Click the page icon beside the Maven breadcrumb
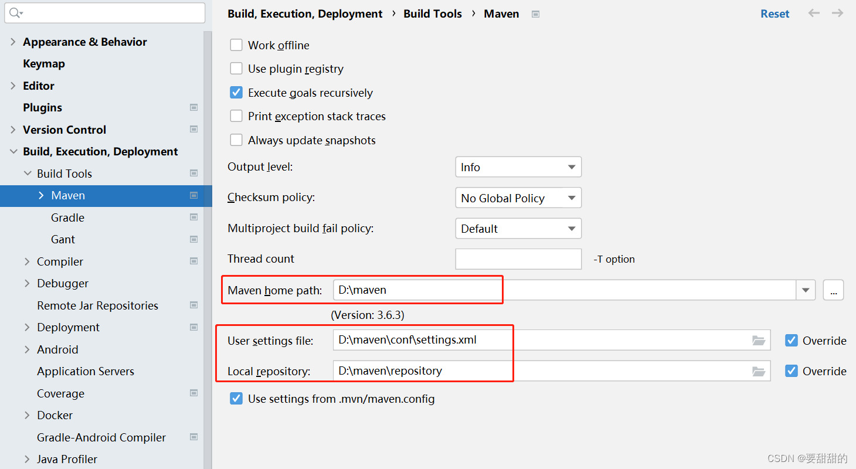This screenshot has height=469, width=856. point(535,13)
